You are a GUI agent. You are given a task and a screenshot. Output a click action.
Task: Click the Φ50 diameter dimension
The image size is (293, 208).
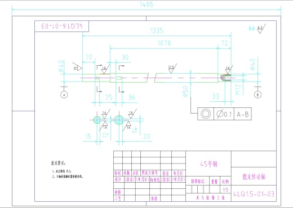[185, 92]
